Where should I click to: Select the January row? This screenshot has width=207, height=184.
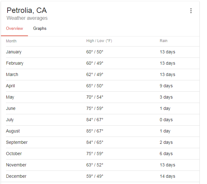point(103,52)
